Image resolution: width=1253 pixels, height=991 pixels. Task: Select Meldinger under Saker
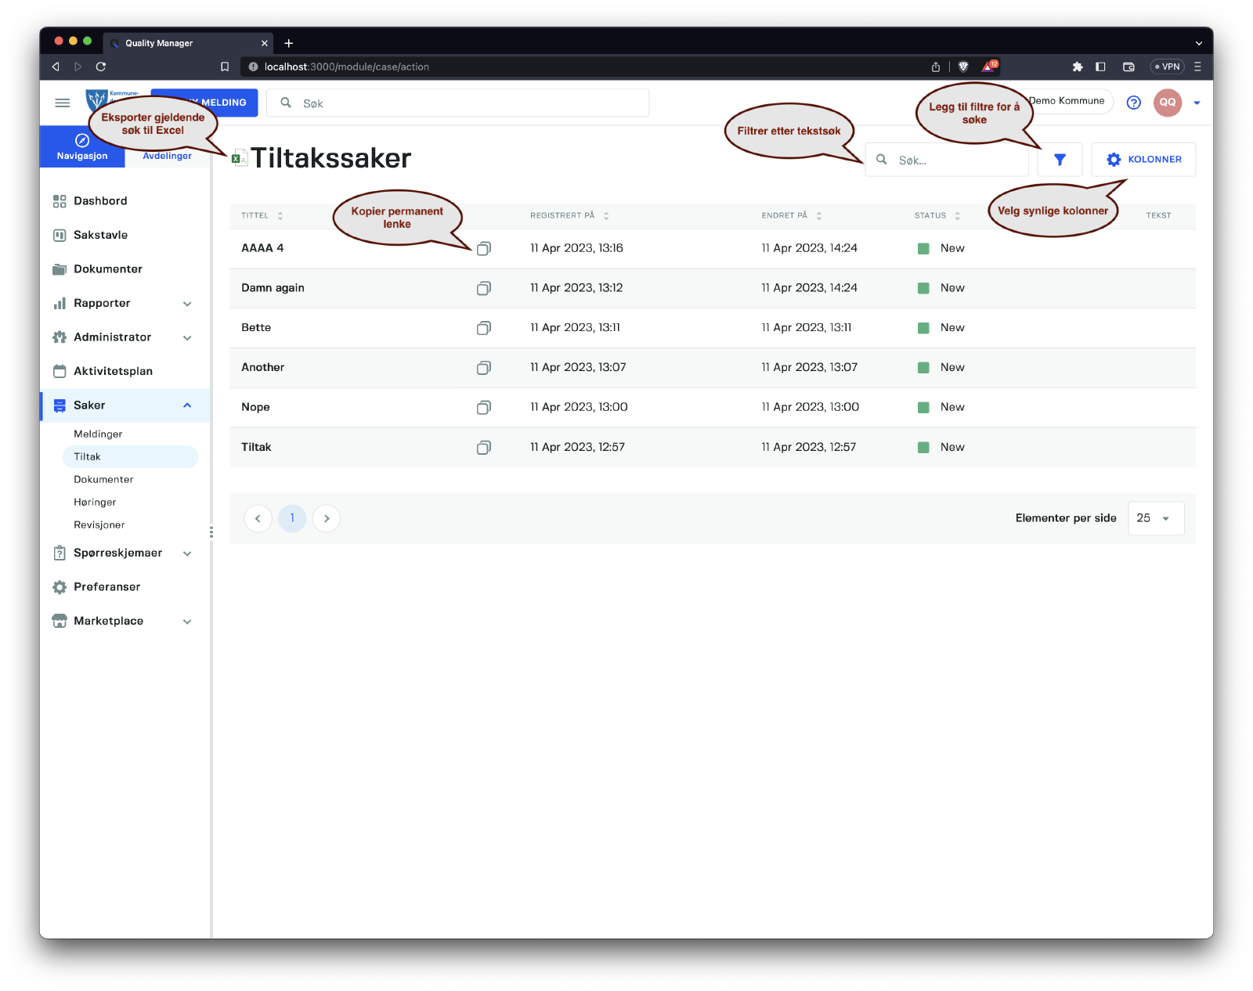(x=98, y=434)
